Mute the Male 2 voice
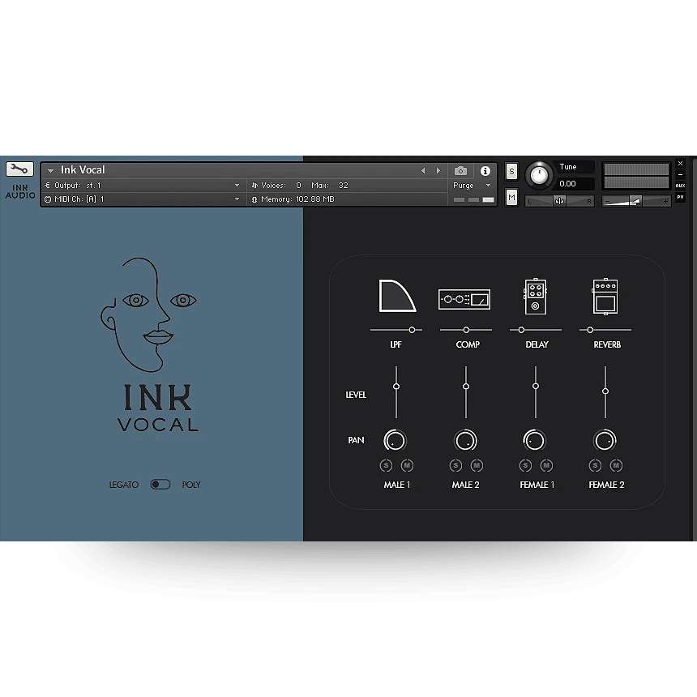 point(477,465)
